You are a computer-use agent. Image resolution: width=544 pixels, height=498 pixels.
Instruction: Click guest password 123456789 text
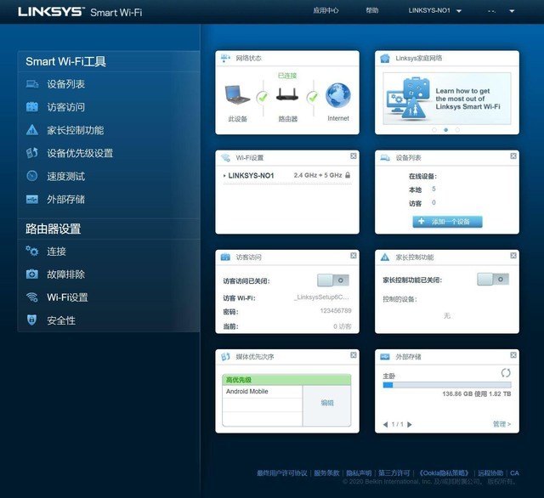[x=336, y=311]
